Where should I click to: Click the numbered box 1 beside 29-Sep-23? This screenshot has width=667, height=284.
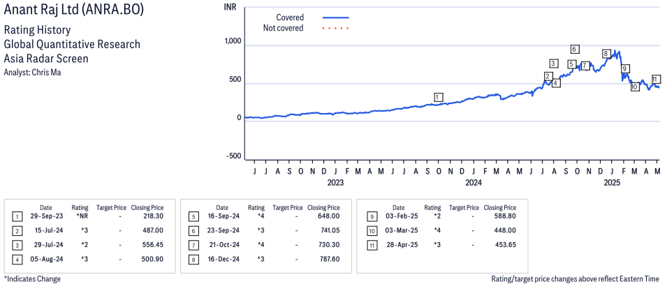click(x=17, y=217)
